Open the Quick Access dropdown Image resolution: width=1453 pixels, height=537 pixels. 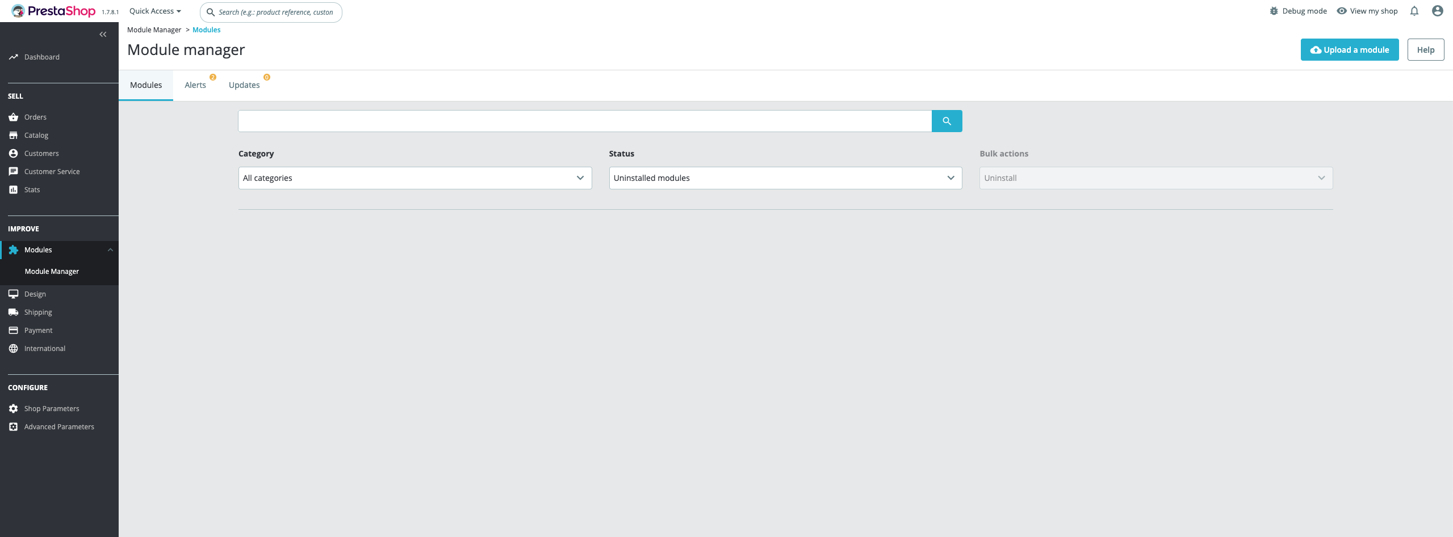tap(155, 11)
